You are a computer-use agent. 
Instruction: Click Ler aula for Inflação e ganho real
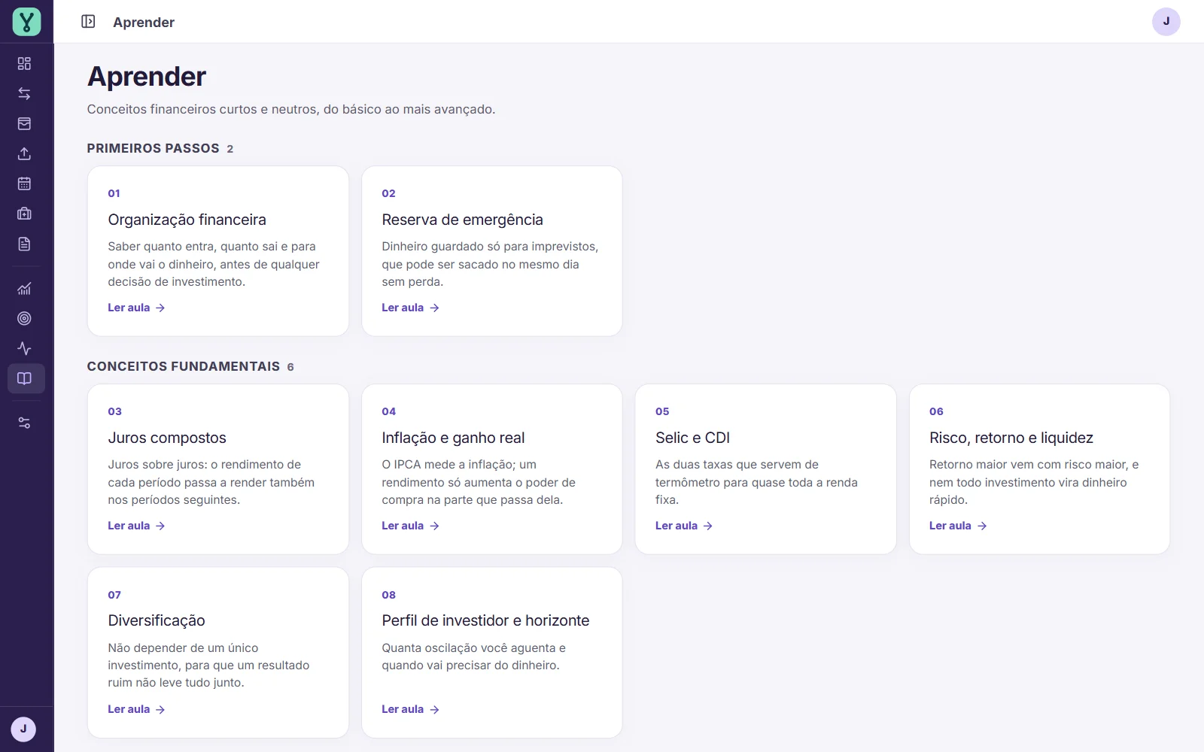(410, 526)
